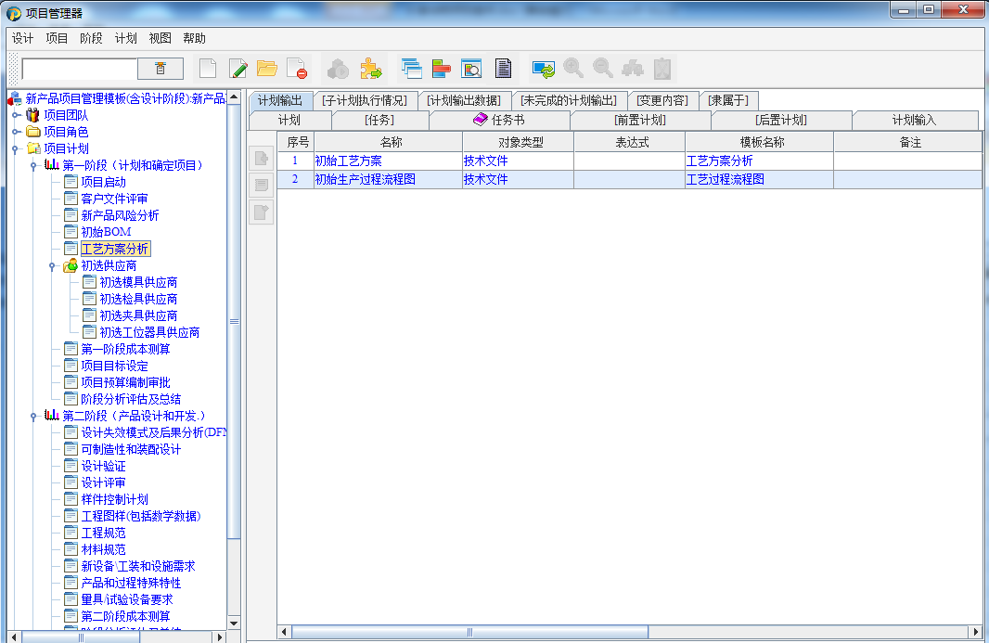This screenshot has height=643, width=989.
Task: Click the refresh screen toolbar icon
Action: coord(543,68)
